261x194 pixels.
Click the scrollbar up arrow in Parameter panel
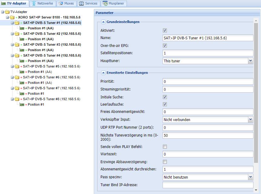(x=256, y=21)
